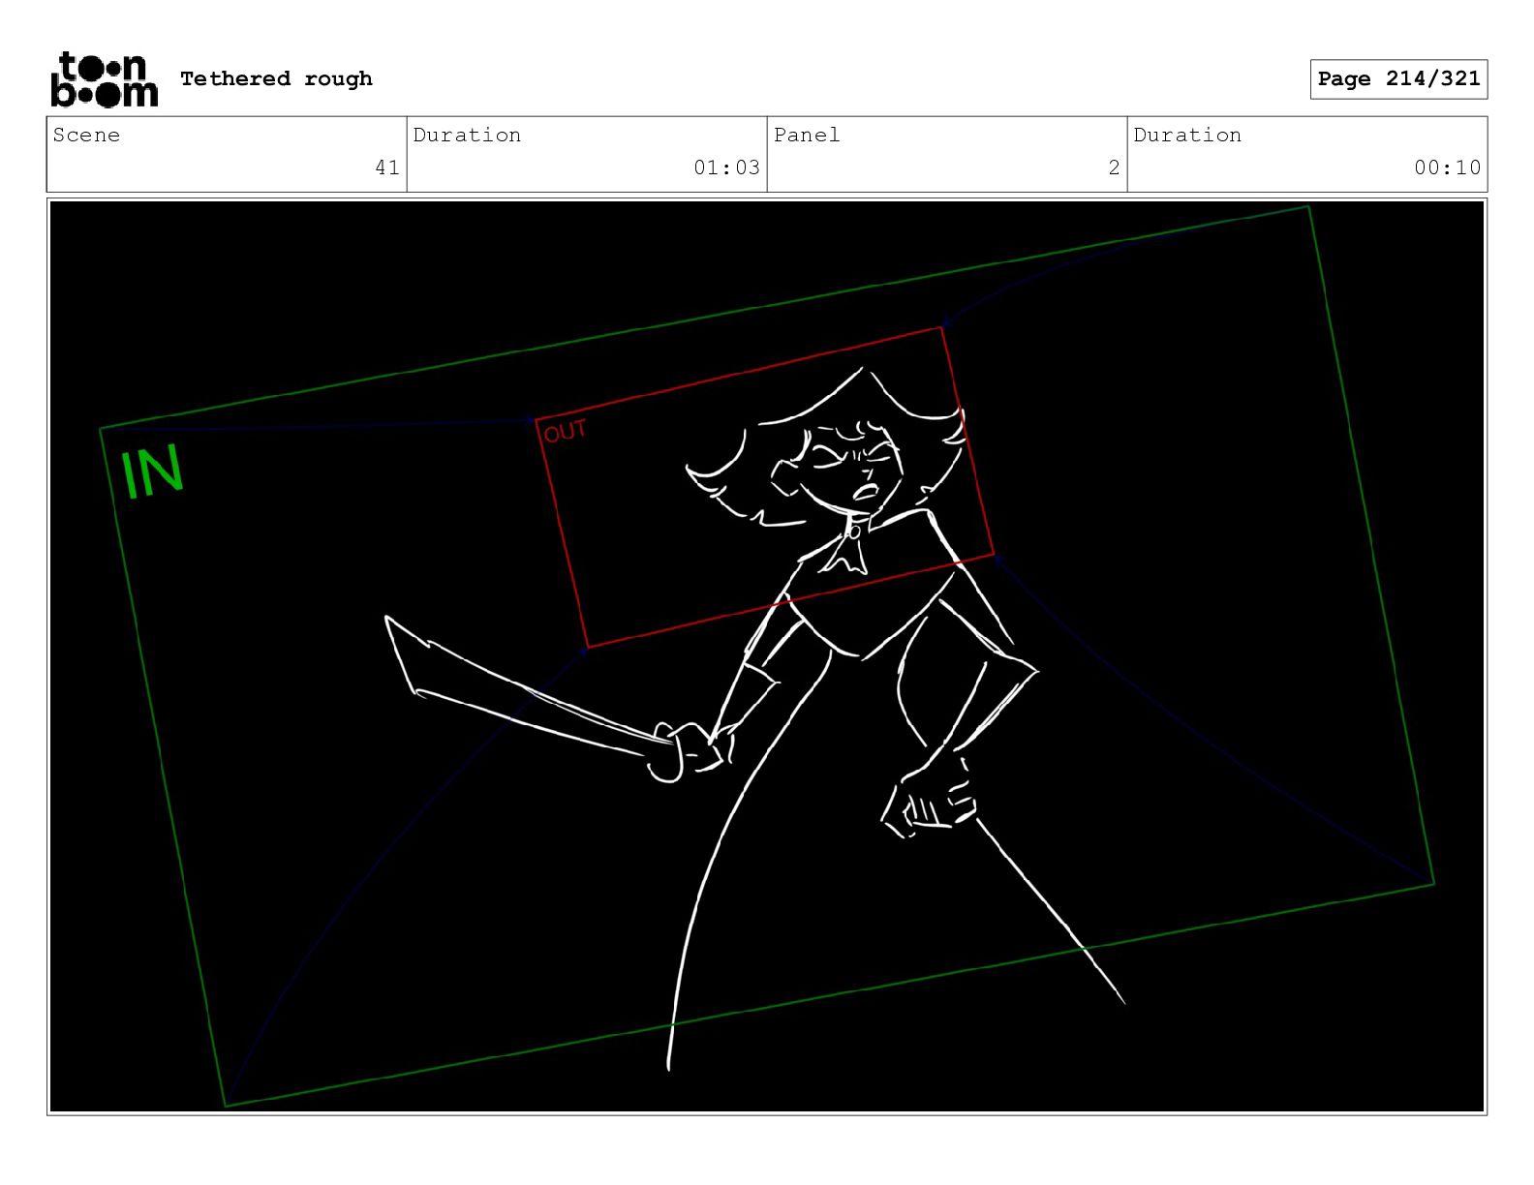This screenshot has height=1185, width=1534.
Task: Select the 'Tethered rough' title text
Action: coord(276,78)
